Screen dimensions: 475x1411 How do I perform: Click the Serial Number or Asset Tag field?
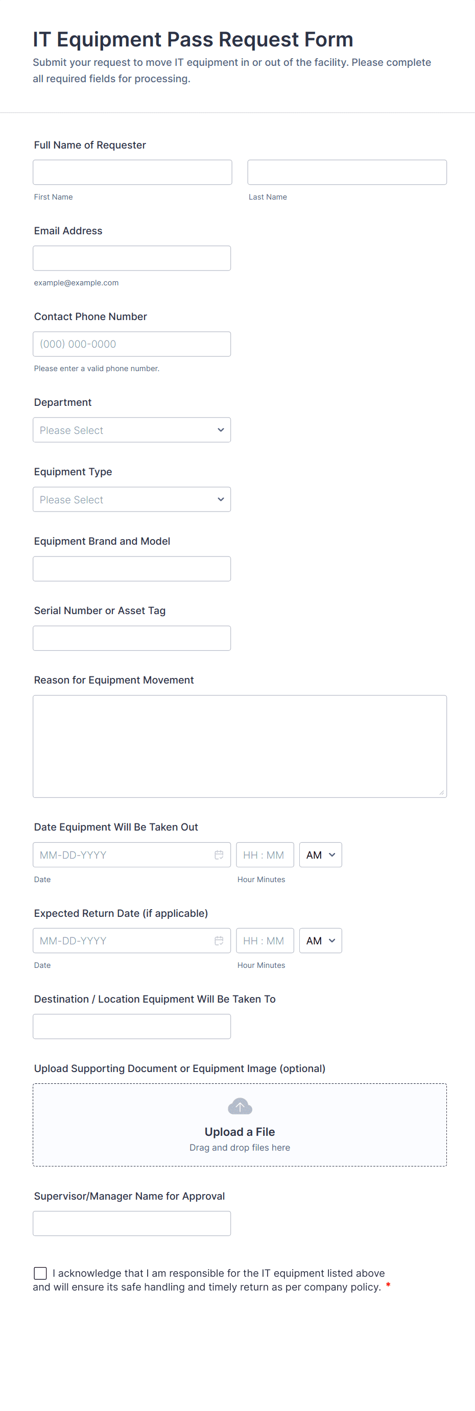(131, 638)
